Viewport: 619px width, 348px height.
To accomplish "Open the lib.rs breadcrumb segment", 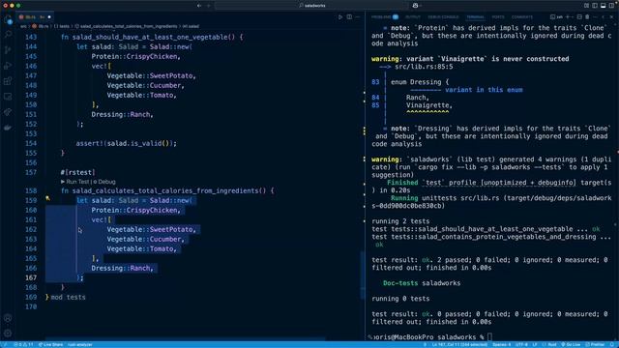I will coord(41,26).
